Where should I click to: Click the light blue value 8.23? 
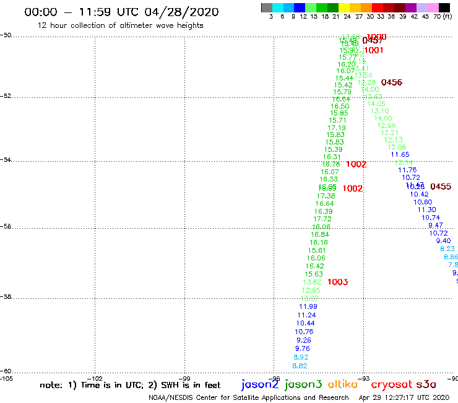point(447,249)
